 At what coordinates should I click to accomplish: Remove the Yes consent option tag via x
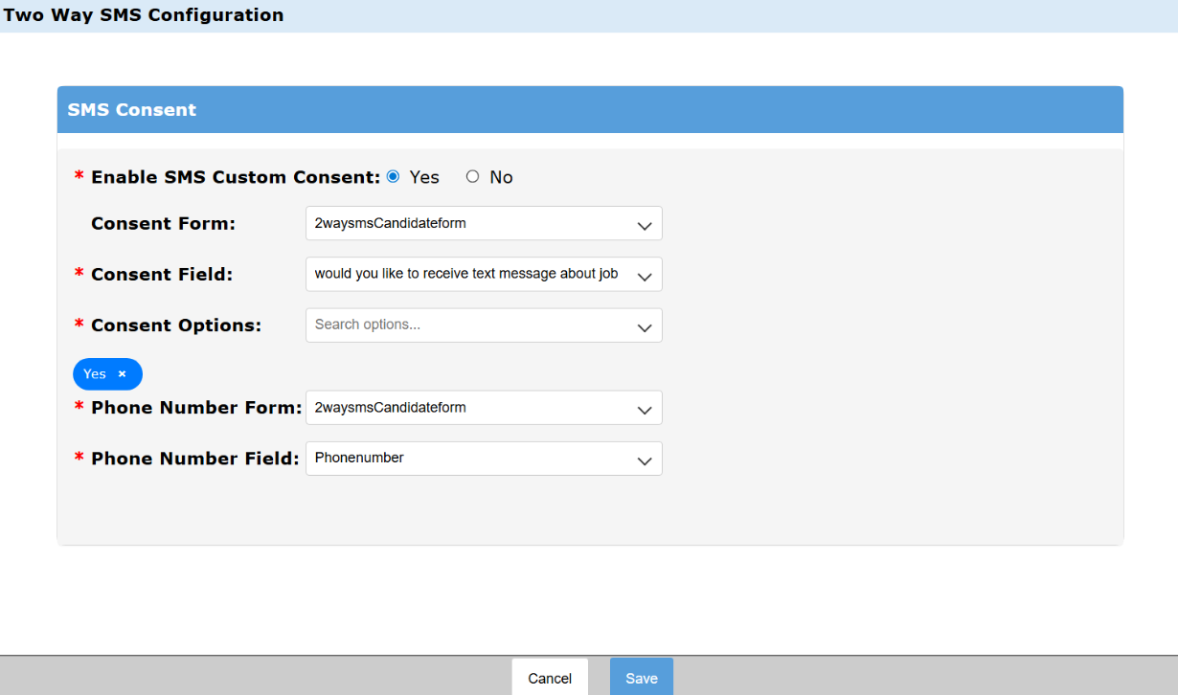pos(122,374)
